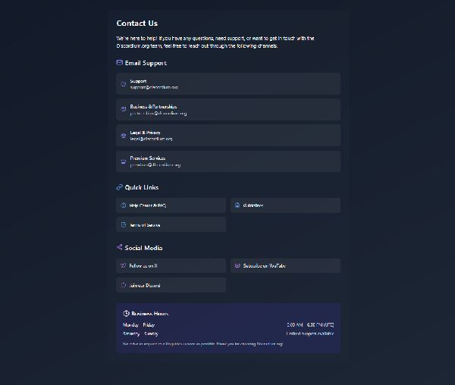Click the chain icon beside Quick Links

click(x=119, y=187)
